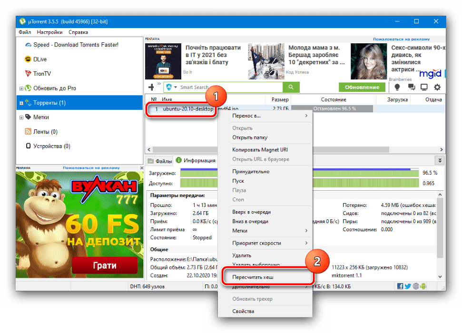The image size is (462, 333).
Task: Click the DLive icon in sidebar
Action: tap(28, 59)
